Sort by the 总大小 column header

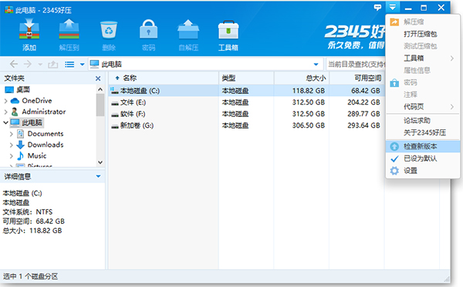tap(302, 78)
